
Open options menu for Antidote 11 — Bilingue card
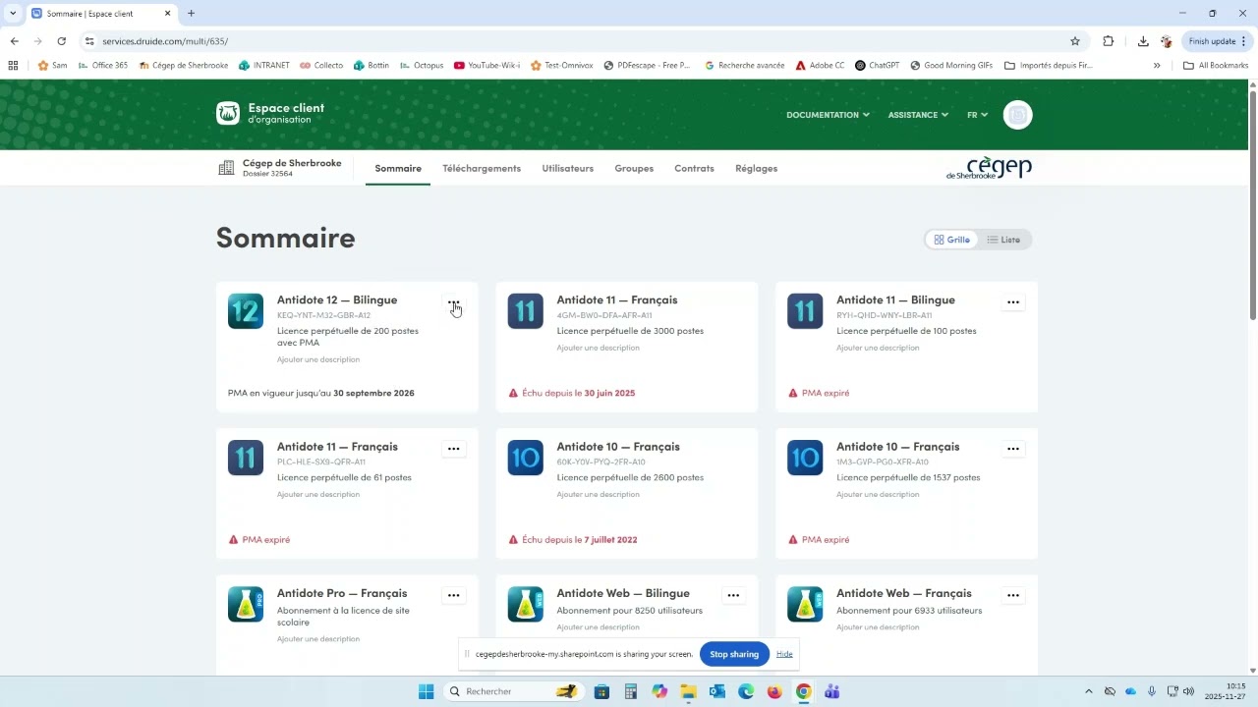pyautogui.click(x=1013, y=302)
